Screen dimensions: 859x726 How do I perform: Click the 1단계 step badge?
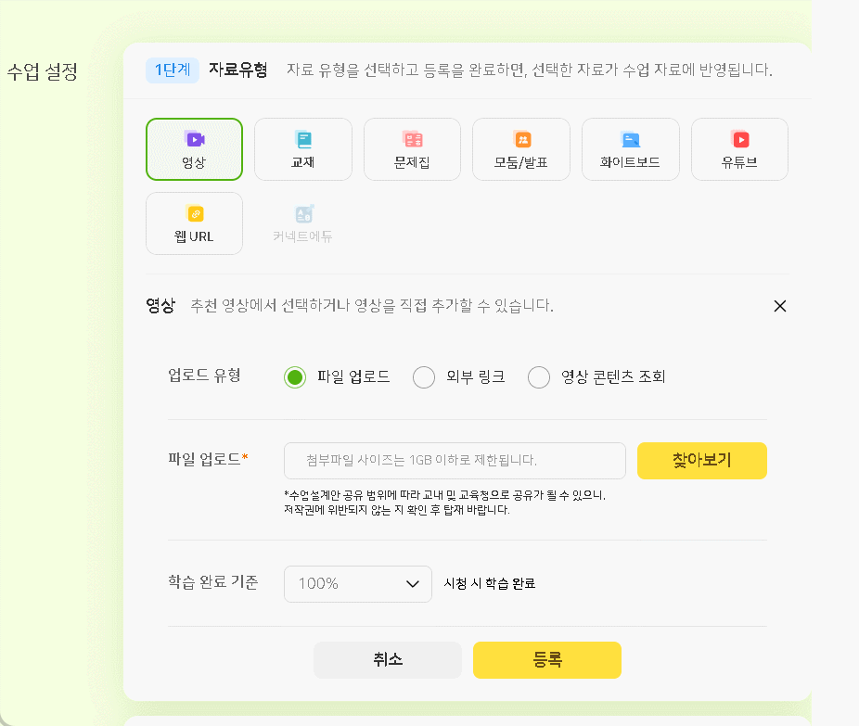172,70
